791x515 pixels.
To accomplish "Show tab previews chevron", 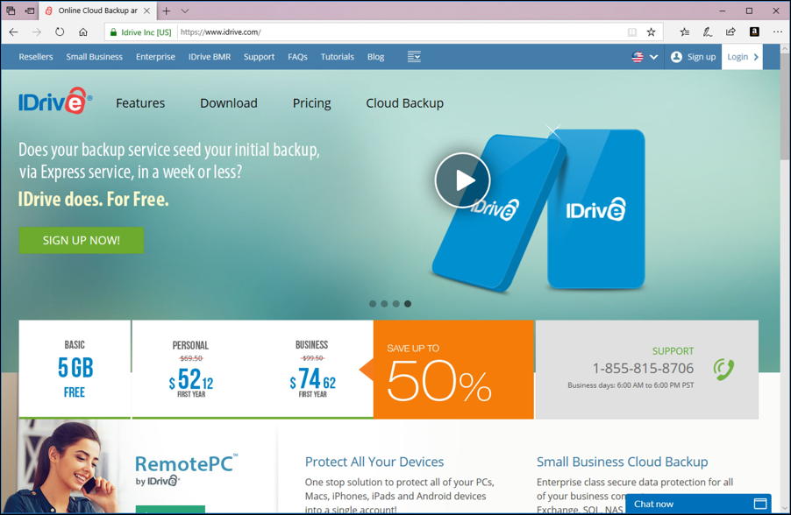I will tap(185, 11).
